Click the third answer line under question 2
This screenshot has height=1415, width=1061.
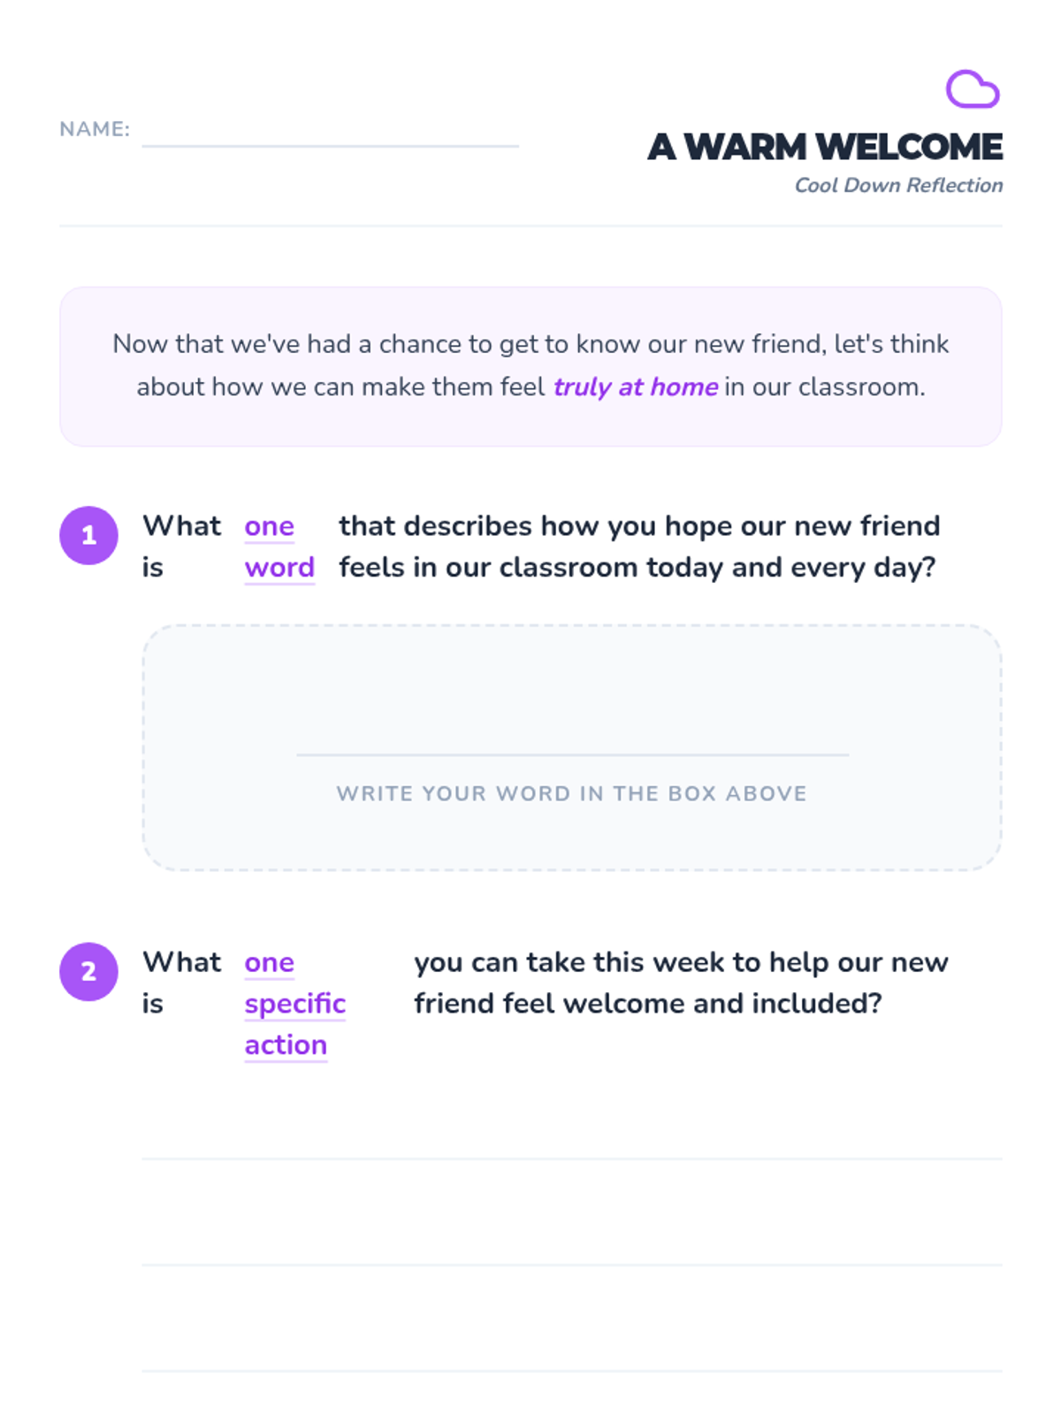pos(572,1371)
